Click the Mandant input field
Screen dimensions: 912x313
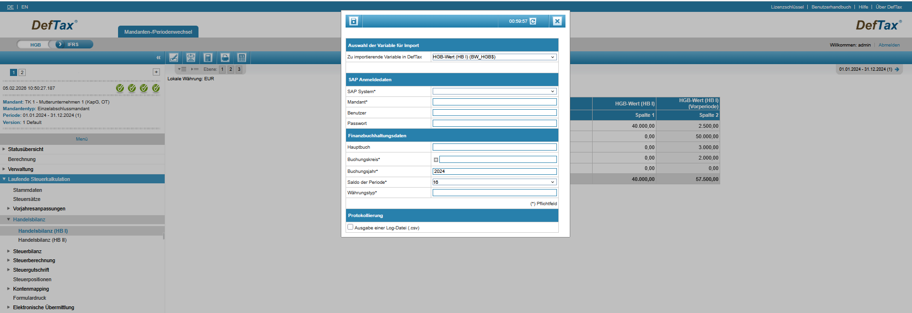[x=495, y=102]
